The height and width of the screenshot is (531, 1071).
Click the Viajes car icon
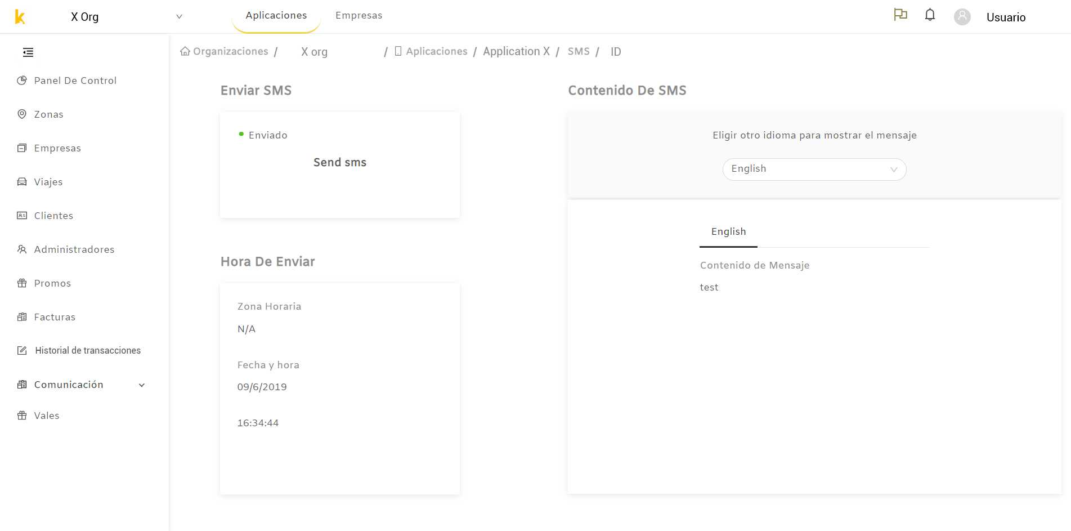[22, 182]
